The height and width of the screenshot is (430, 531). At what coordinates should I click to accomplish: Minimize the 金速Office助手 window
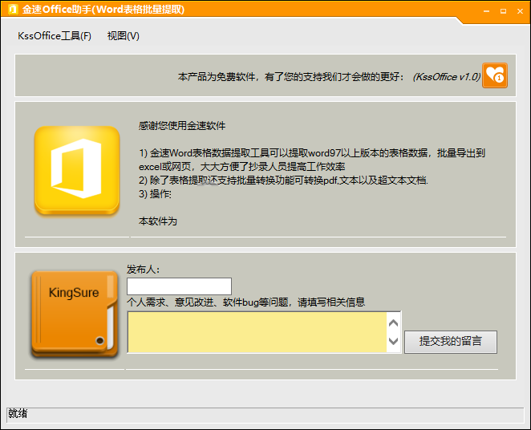(x=487, y=11)
